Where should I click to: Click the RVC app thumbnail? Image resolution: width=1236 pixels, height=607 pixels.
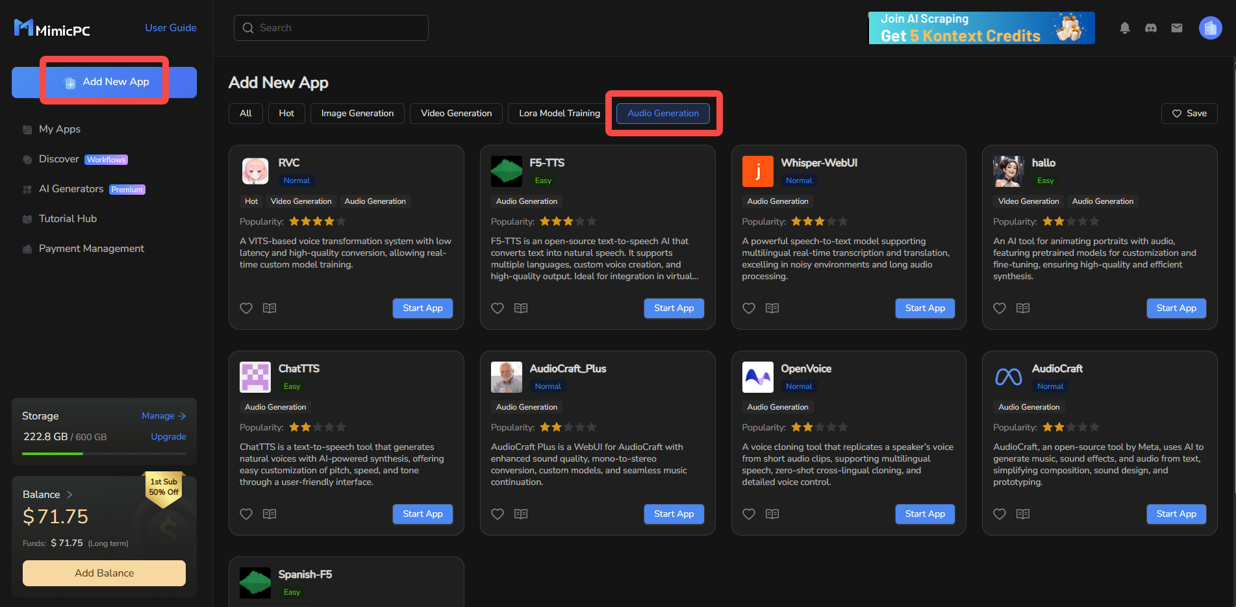[x=255, y=171]
